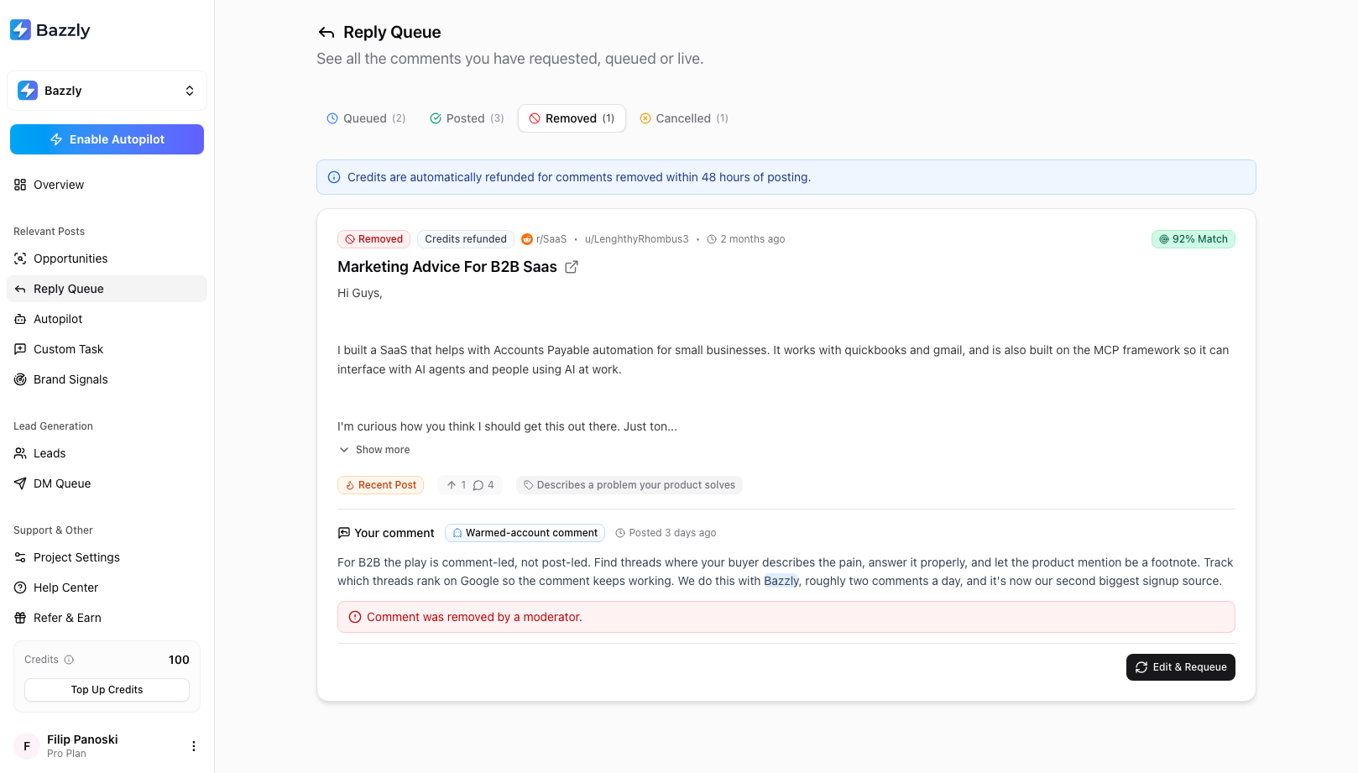Open Brand Signals page
Screen dimensions: 1358x773
(107, 379)
